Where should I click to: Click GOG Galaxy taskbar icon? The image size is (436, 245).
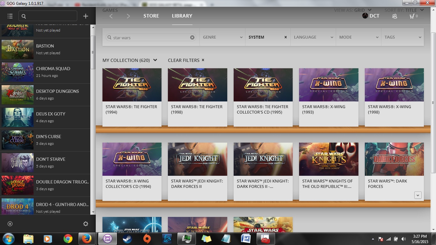[x=108, y=239]
